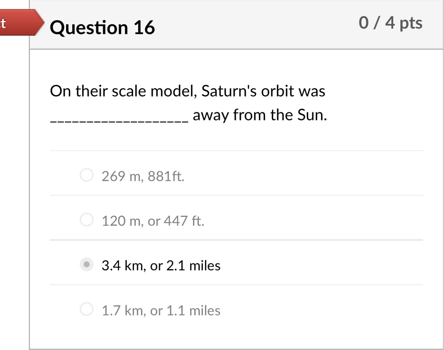Viewport: 444px width, 350px height.
Task: Click the question header bar
Action: (x=236, y=24)
